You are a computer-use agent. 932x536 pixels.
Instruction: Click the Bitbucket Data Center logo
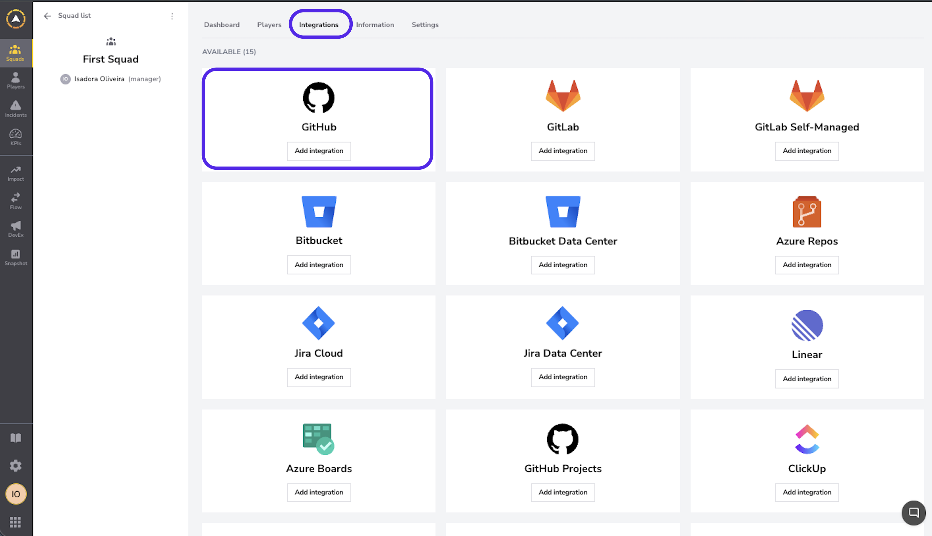(563, 212)
